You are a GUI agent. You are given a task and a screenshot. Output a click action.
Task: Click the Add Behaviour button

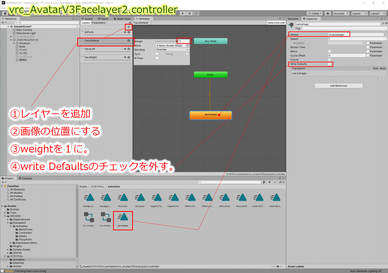coord(339,86)
